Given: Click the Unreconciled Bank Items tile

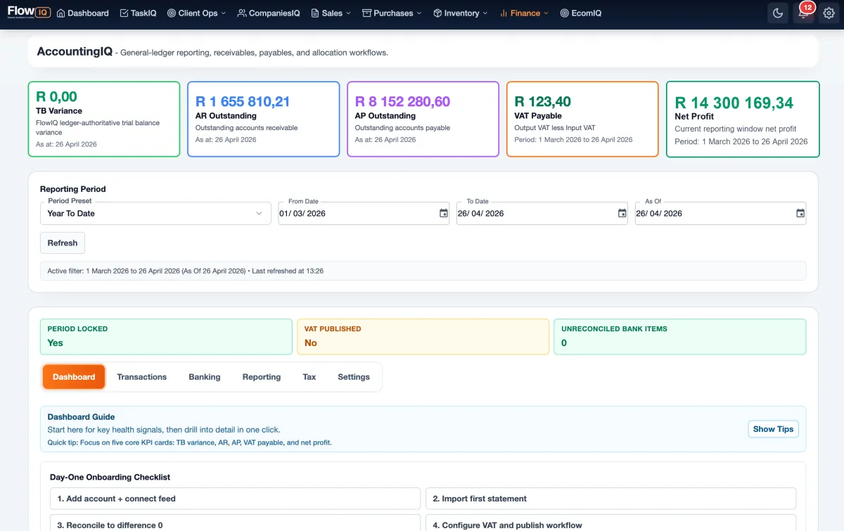Looking at the screenshot, I should point(680,337).
